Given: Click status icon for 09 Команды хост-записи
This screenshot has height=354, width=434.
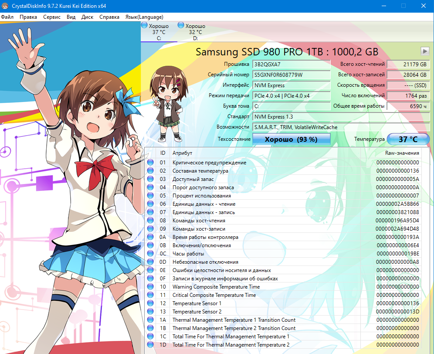Looking at the screenshot, I should coord(150,229).
